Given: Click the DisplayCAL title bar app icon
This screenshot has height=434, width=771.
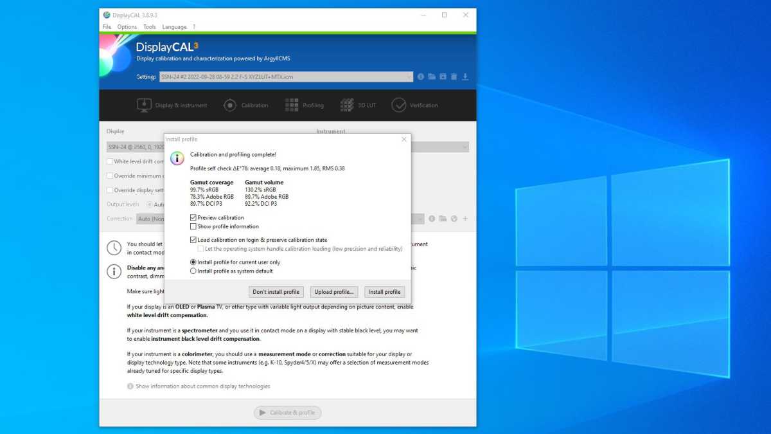Looking at the screenshot, I should click(x=107, y=15).
